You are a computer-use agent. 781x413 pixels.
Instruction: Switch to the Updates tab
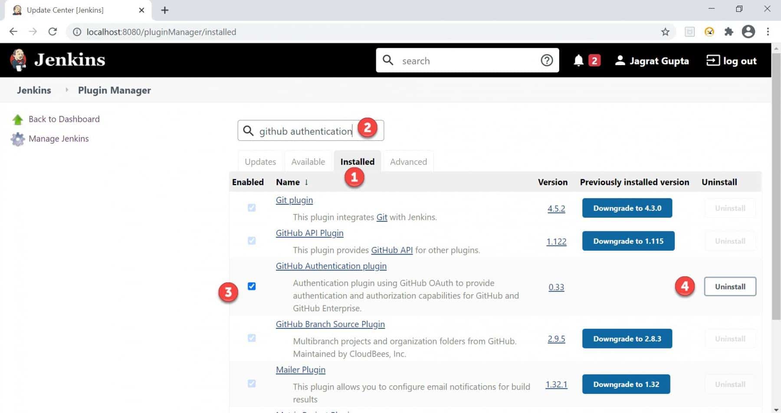click(x=260, y=161)
